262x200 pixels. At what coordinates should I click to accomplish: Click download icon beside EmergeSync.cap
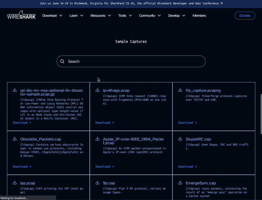[x=180, y=183]
